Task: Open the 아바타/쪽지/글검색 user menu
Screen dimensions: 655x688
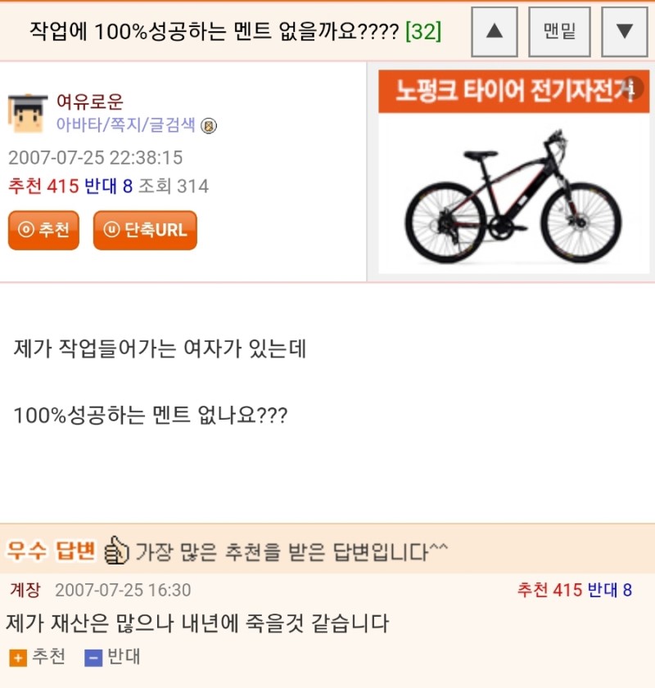Action: [125, 125]
